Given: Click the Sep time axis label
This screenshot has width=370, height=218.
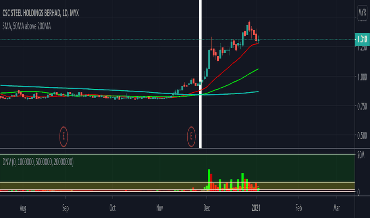Looking at the screenshot, I should (66, 208).
